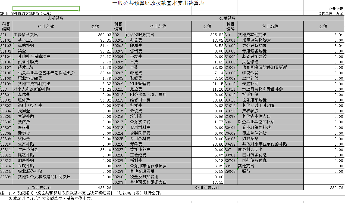The height and width of the screenshot is (203, 345).
Task: Click the 商品和服务支出 amount 325.82
Action: tap(208, 35)
